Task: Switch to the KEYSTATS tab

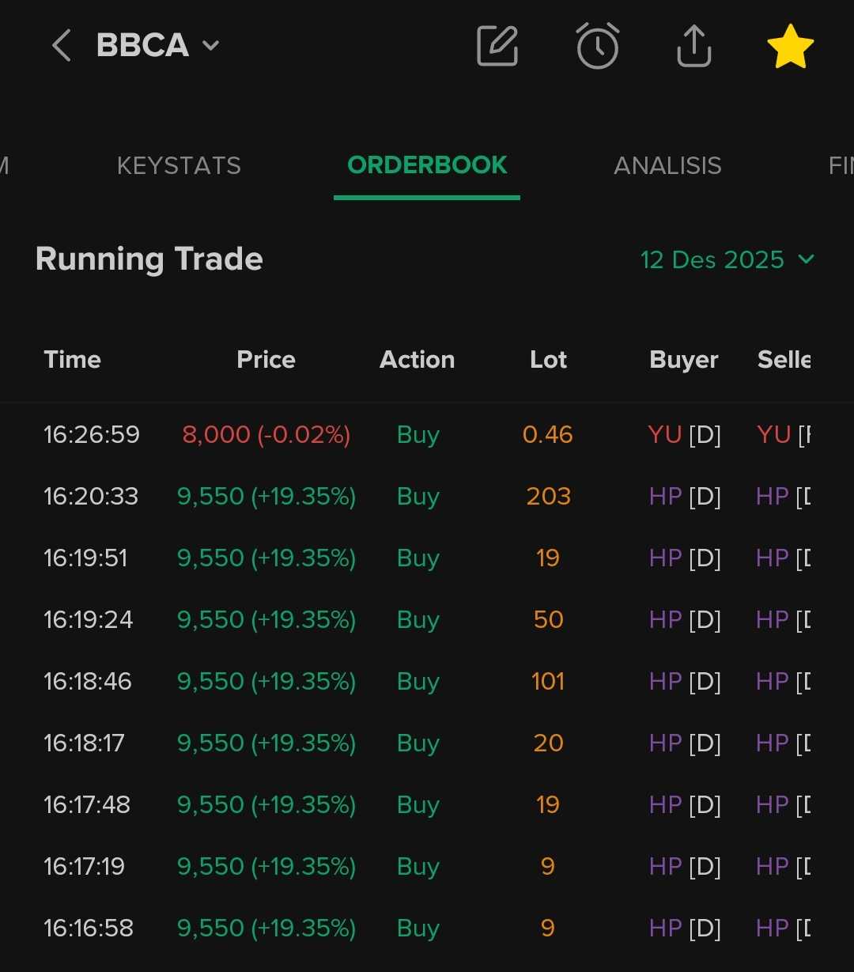Action: point(179,165)
